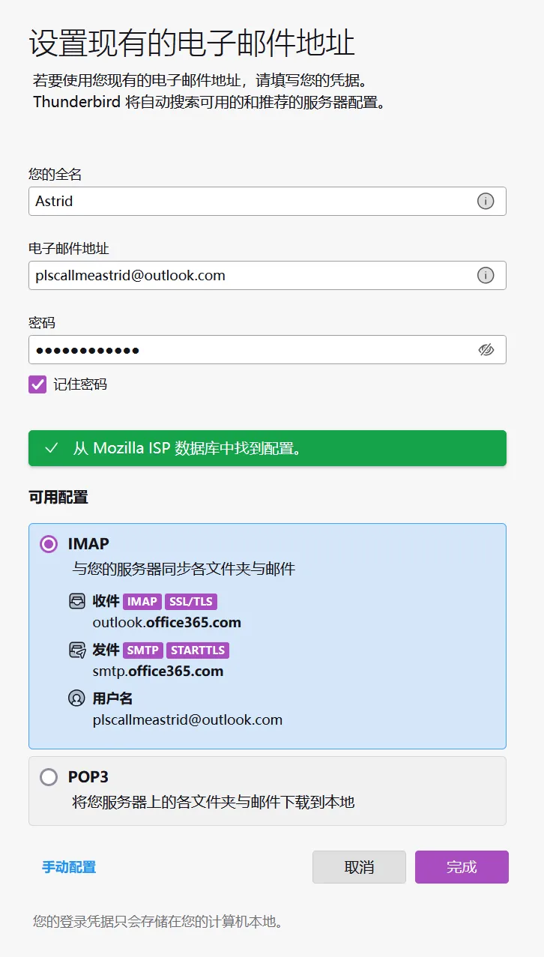Click the 完成 done button
Image resolution: width=544 pixels, height=957 pixels.
point(462,867)
